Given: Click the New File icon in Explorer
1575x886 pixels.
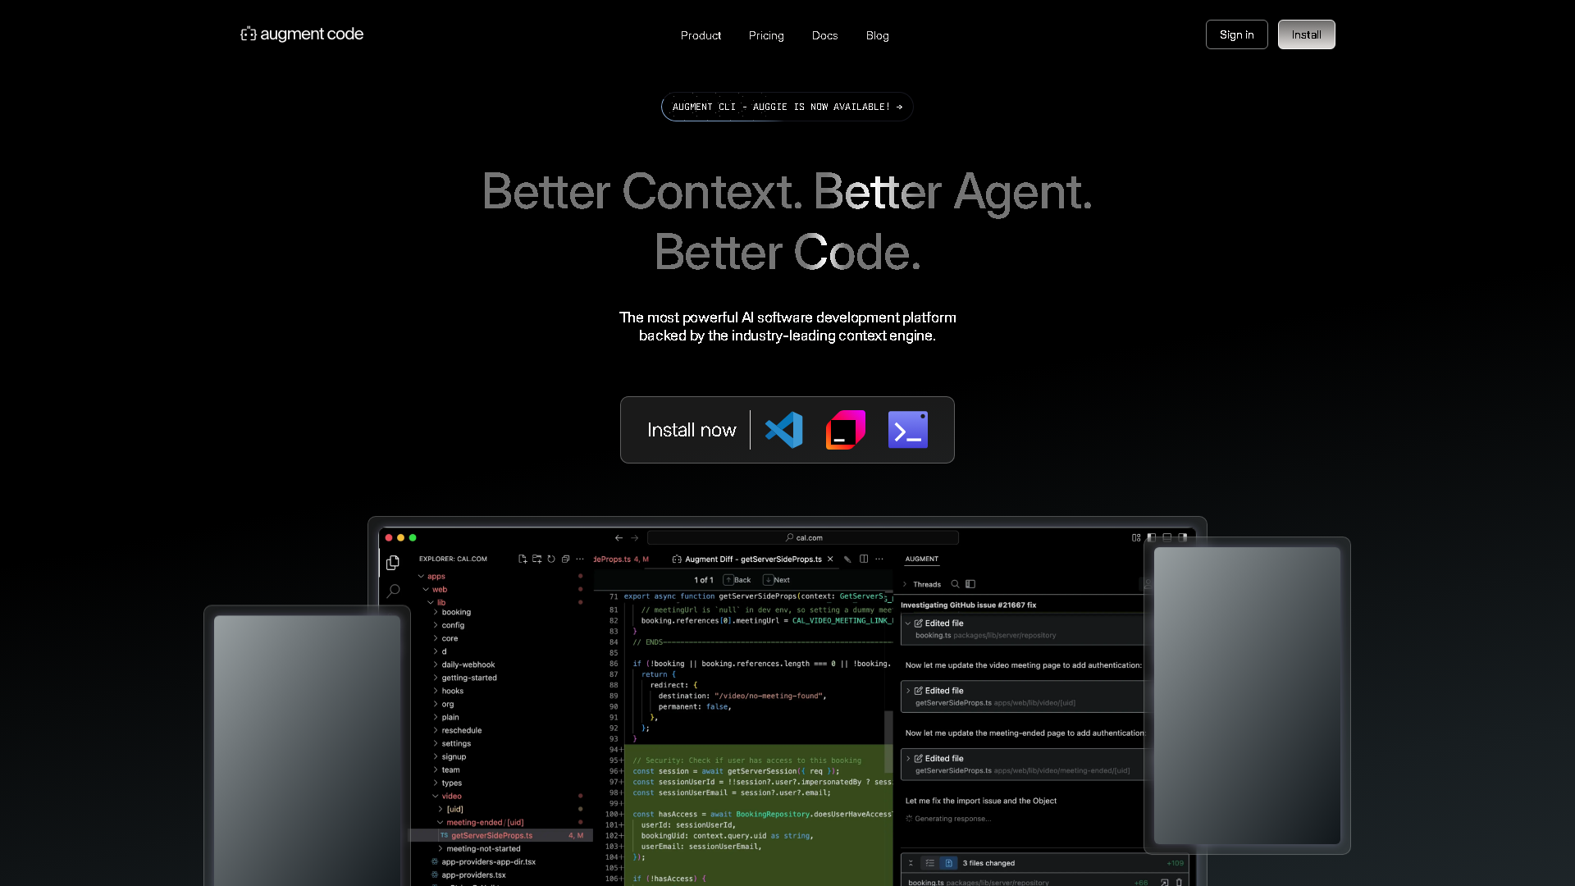Looking at the screenshot, I should [523, 559].
